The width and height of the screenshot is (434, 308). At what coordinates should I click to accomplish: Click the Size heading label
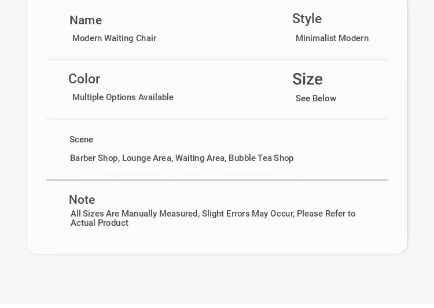[307, 79]
